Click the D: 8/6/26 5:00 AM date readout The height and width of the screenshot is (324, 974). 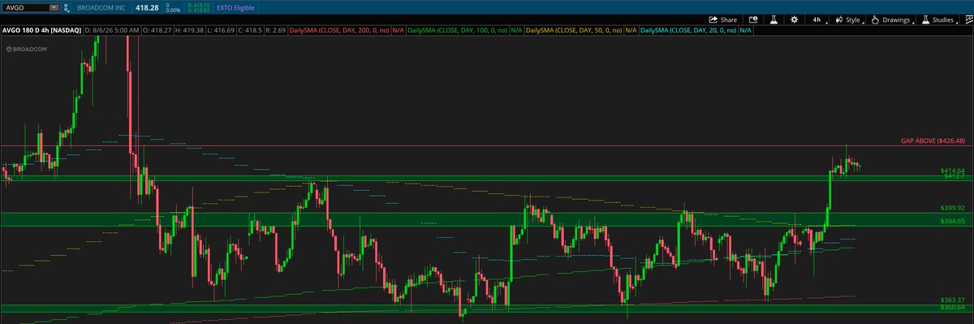111,30
